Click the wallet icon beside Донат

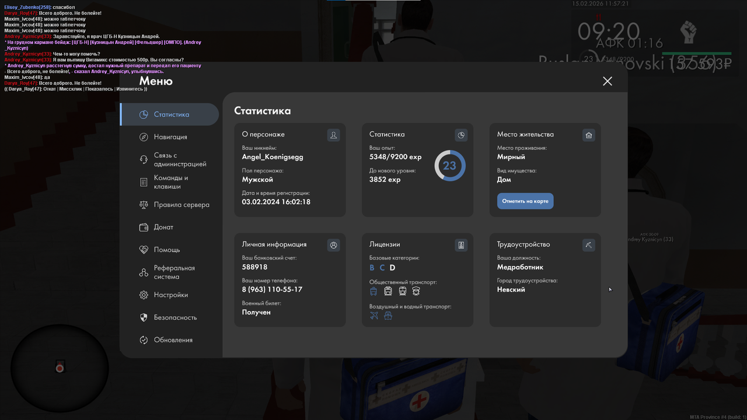tap(144, 228)
